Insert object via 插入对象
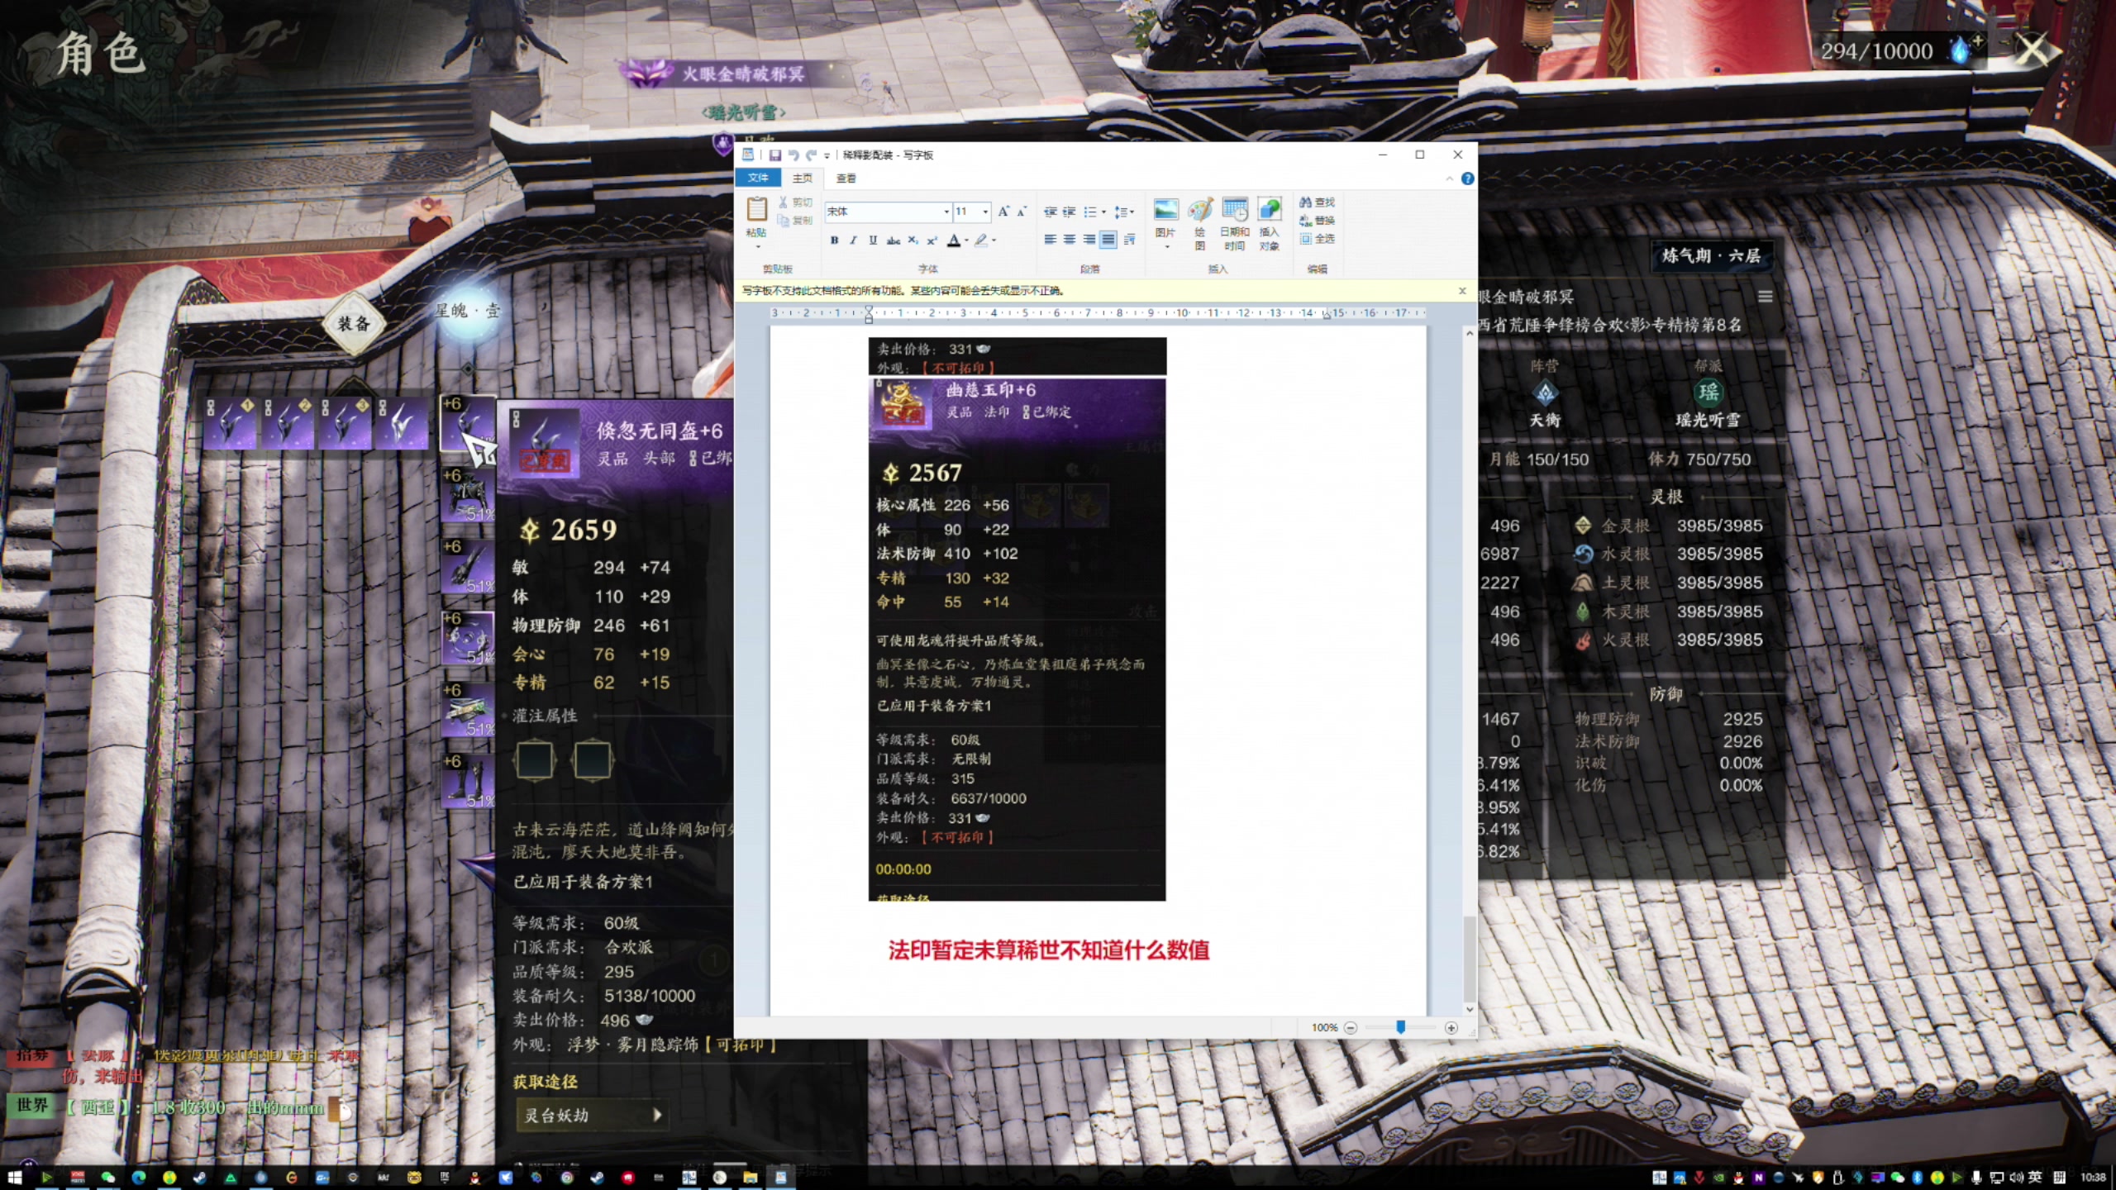 click(x=1270, y=223)
